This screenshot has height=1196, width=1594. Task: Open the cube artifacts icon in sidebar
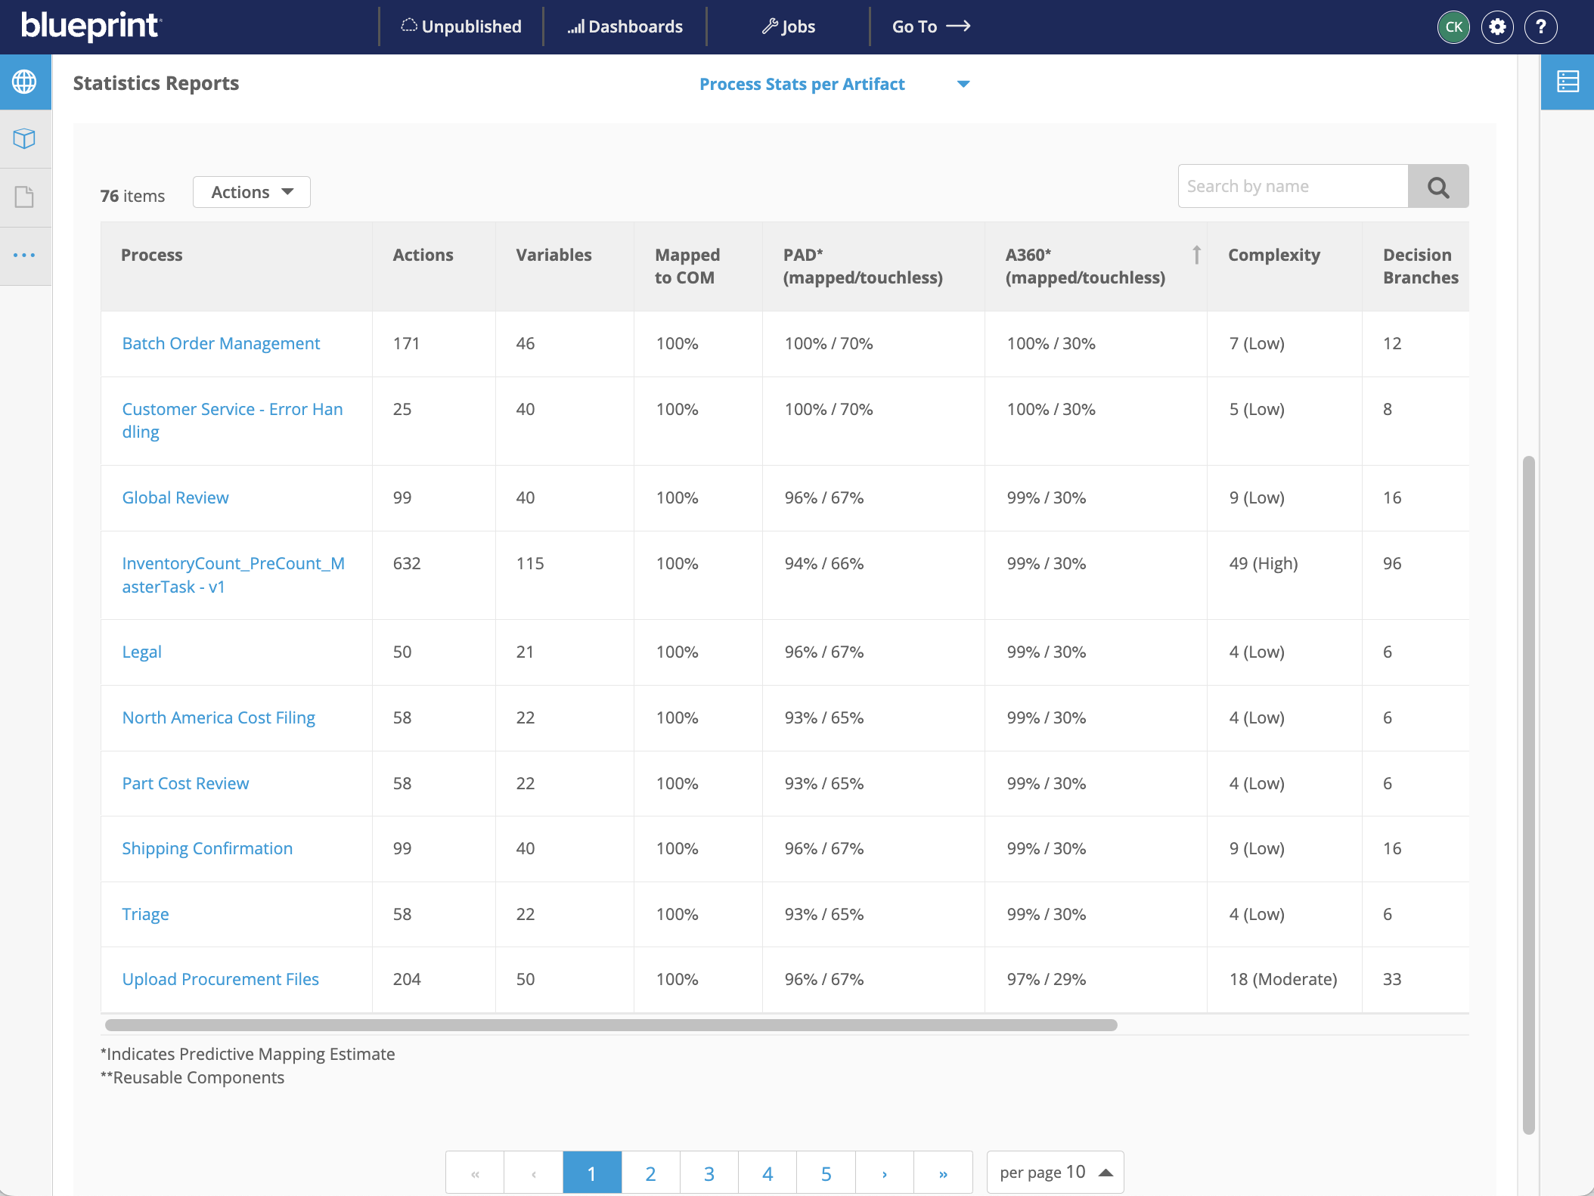point(24,139)
